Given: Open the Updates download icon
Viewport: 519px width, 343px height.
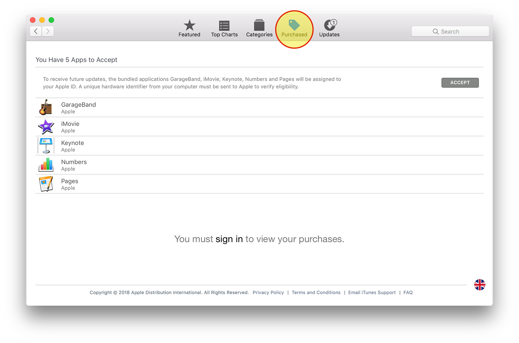Looking at the screenshot, I should tap(330, 25).
